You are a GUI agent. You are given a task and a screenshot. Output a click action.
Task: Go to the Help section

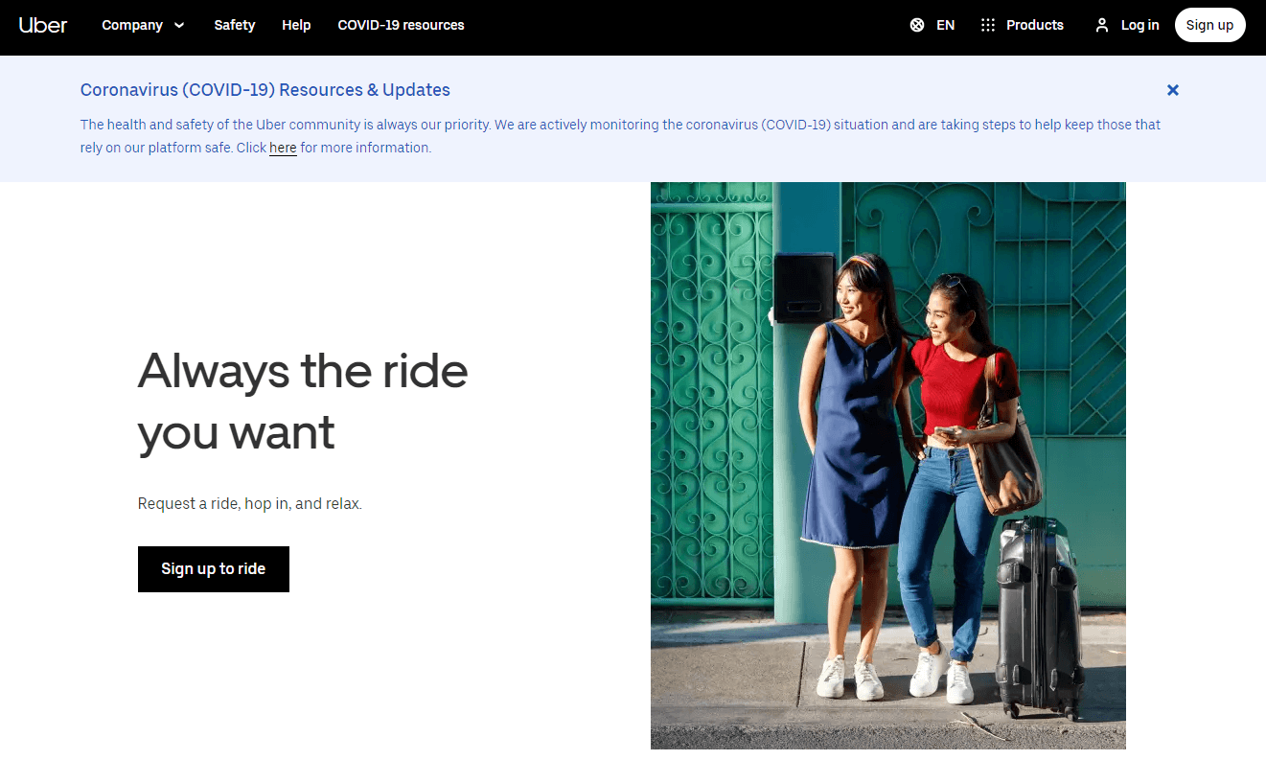point(296,25)
